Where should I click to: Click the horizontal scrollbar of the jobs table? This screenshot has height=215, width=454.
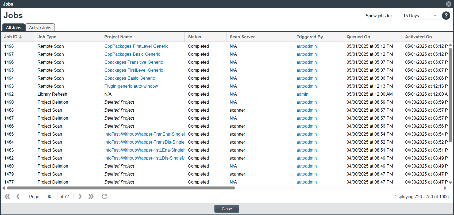(121, 188)
